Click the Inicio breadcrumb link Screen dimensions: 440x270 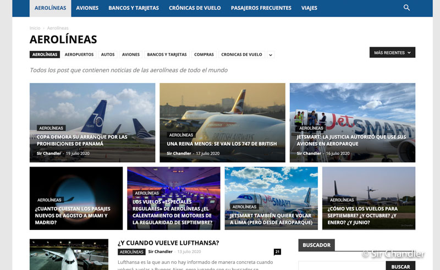(35, 28)
